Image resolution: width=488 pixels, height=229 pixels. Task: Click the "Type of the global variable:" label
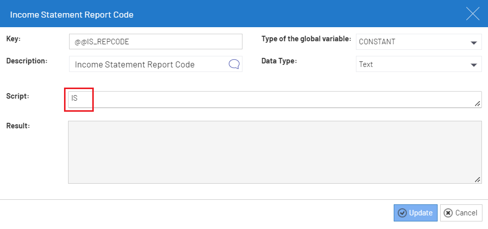click(306, 39)
